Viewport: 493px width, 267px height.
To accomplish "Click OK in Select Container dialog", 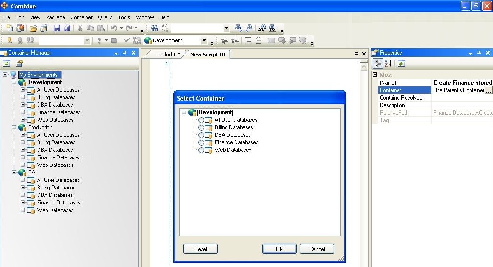I will click(x=279, y=249).
